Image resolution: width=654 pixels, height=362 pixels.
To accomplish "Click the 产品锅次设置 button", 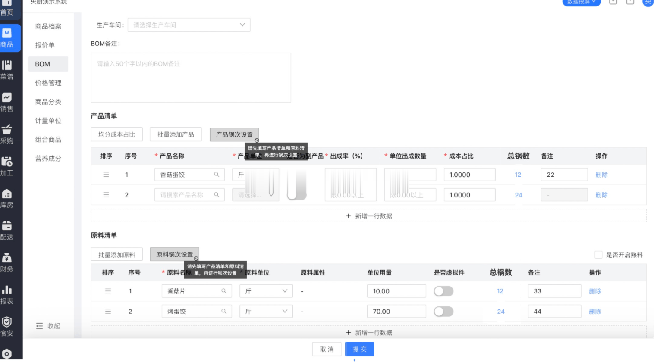I will [x=234, y=134].
